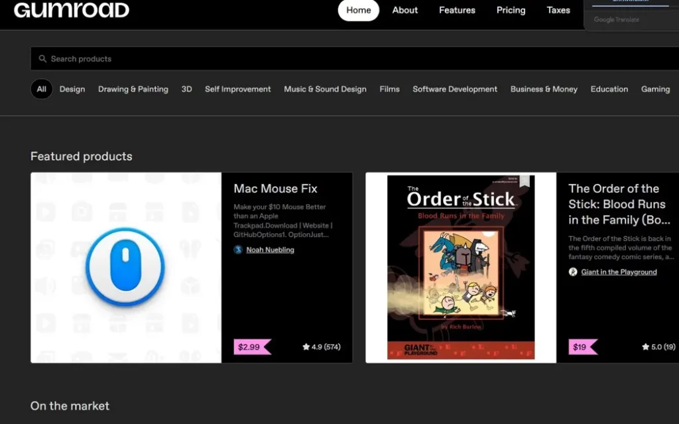Select the 3D category
679x424 pixels.
tap(186, 89)
